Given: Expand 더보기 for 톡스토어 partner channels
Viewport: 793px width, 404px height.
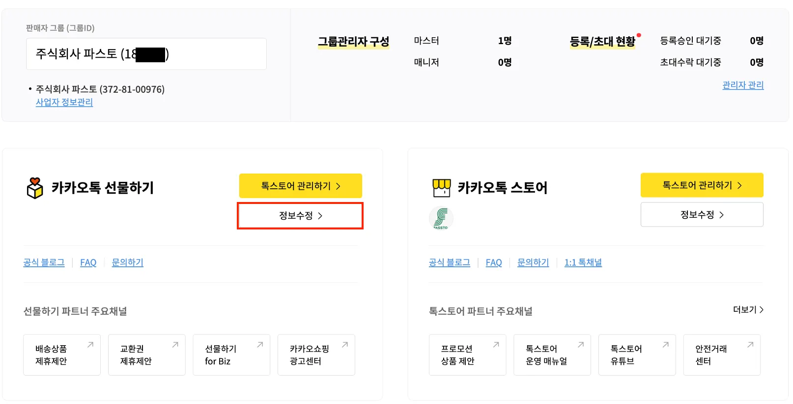Looking at the screenshot, I should 748,310.
